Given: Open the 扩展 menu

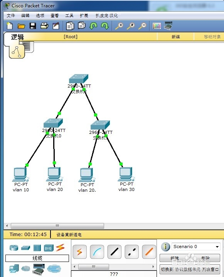Looking at the screenshot, I should pos(84,15).
